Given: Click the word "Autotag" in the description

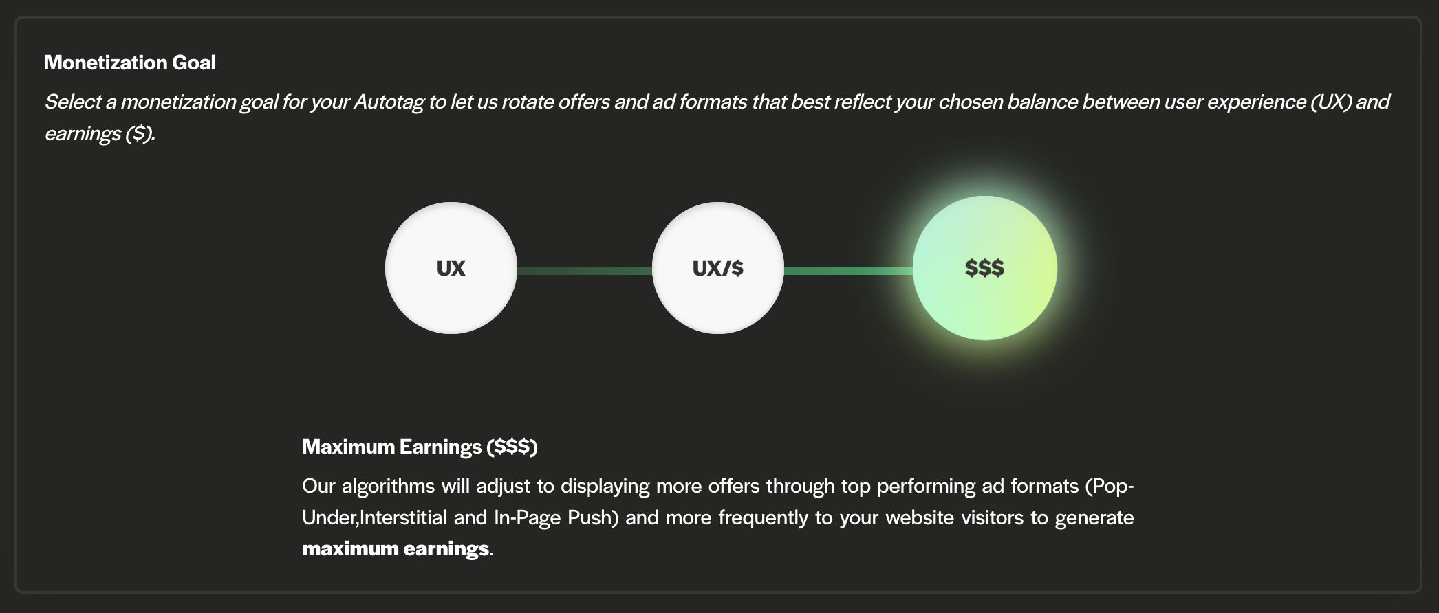Looking at the screenshot, I should click(x=389, y=102).
